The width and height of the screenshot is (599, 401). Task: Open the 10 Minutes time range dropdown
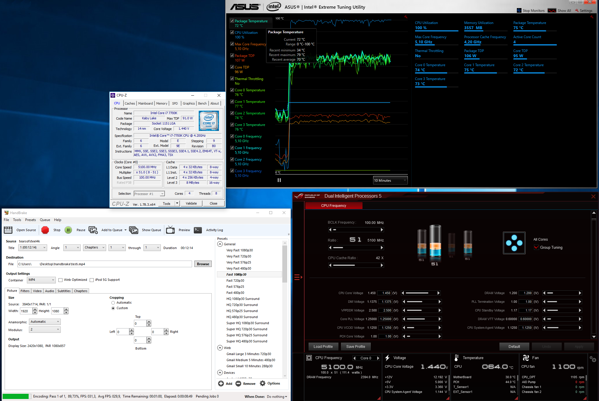(x=390, y=180)
